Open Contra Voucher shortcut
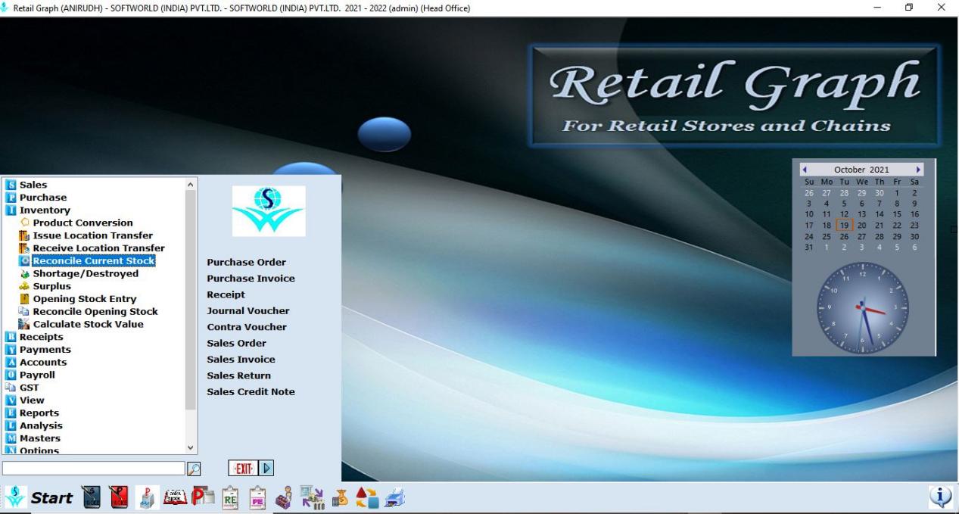 click(247, 327)
